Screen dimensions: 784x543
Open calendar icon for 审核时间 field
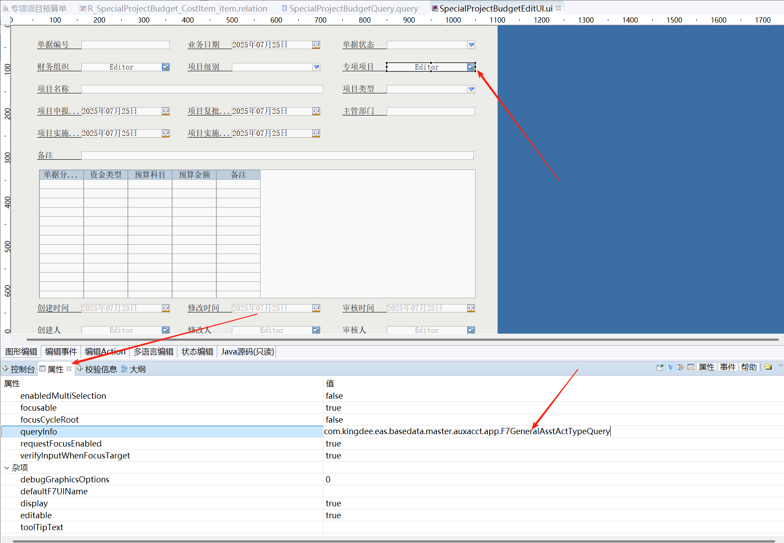click(x=471, y=308)
